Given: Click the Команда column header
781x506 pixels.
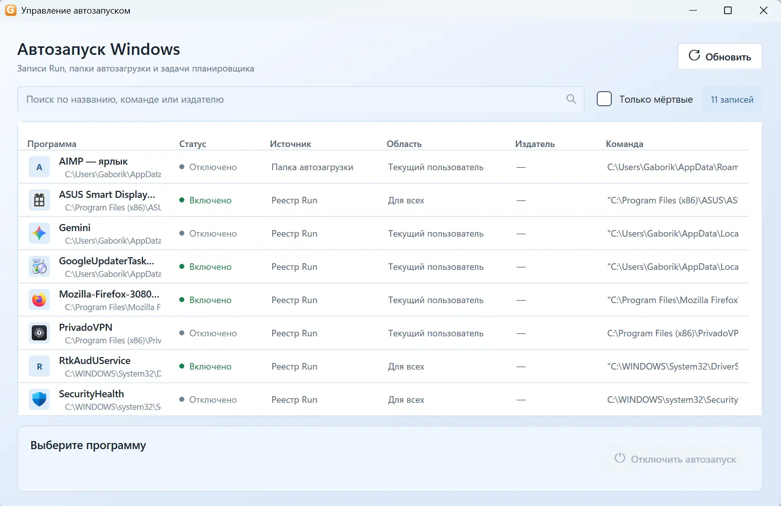Looking at the screenshot, I should coord(624,144).
